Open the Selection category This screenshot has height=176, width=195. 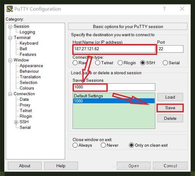29,82
